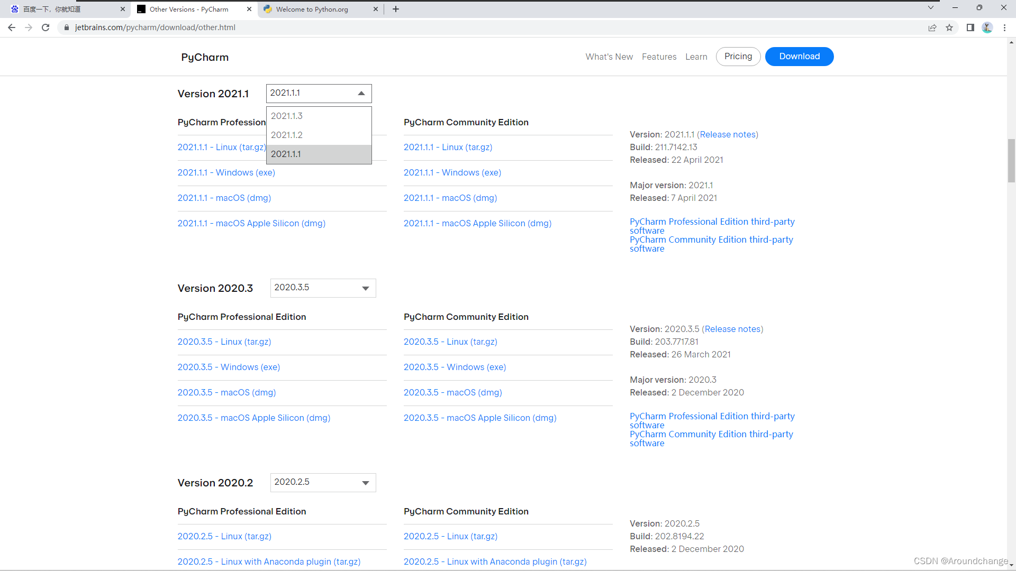Open a new browser tab
Viewport: 1016px width, 571px height.
[x=396, y=9]
